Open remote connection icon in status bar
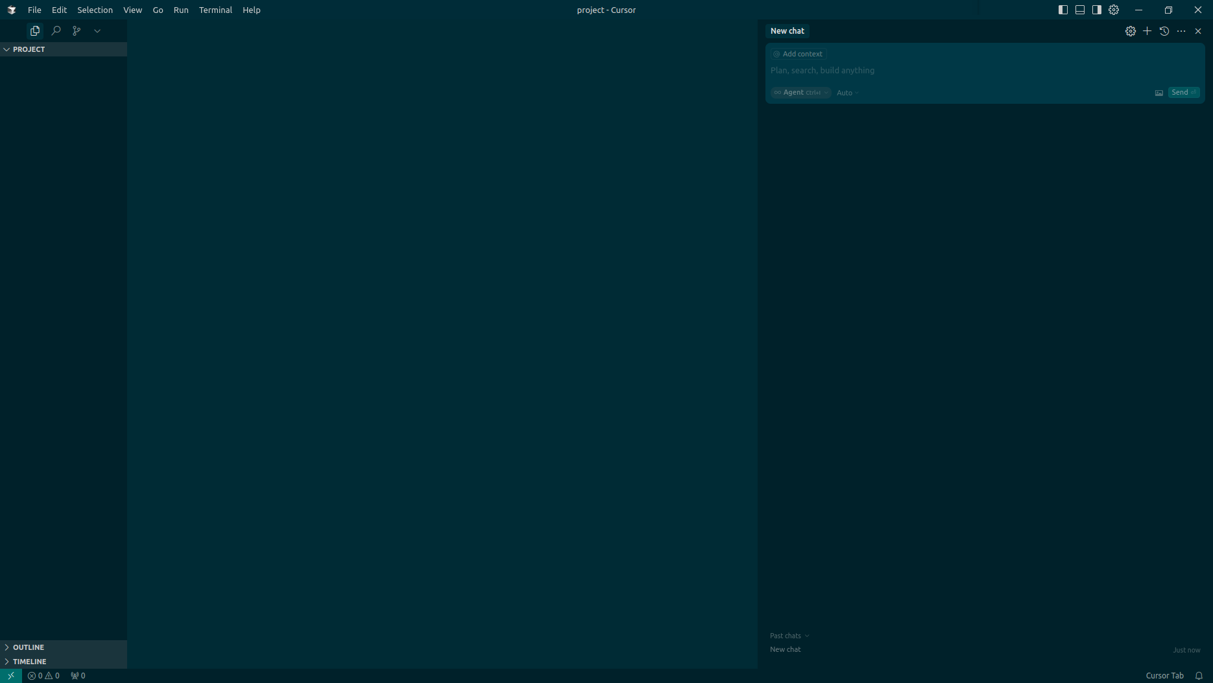1213x683 pixels. click(x=10, y=675)
